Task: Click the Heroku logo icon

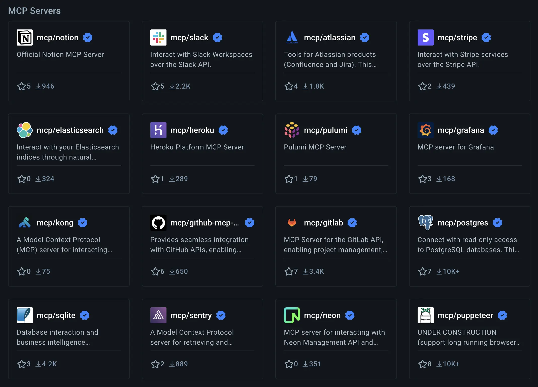Action: (158, 130)
